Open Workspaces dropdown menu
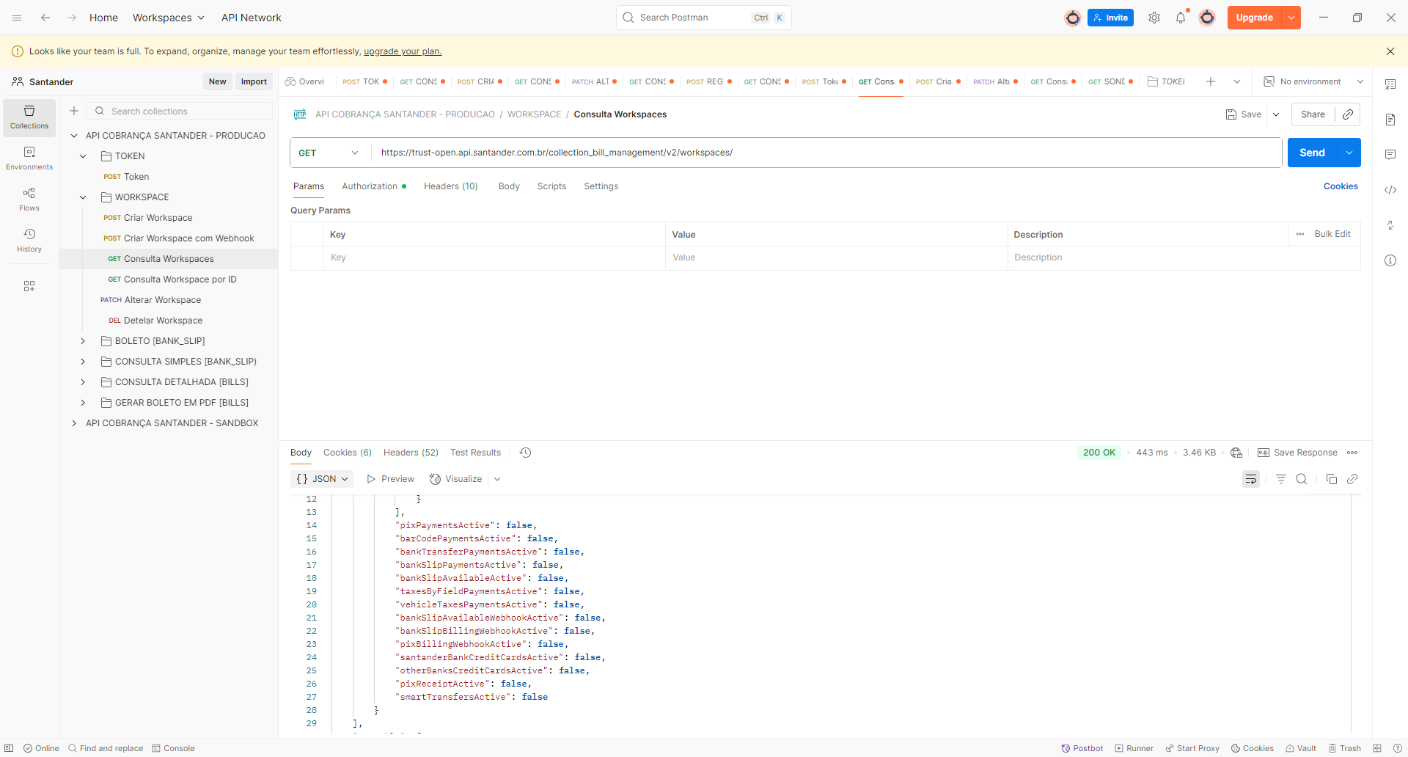1408x757 pixels. [x=169, y=18]
